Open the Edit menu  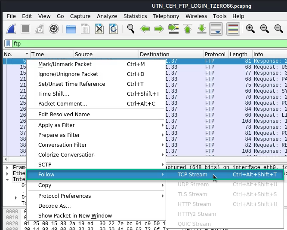[27, 16]
